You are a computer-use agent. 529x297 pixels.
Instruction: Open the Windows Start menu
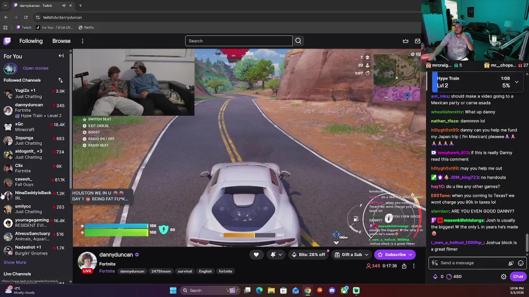(x=173, y=290)
